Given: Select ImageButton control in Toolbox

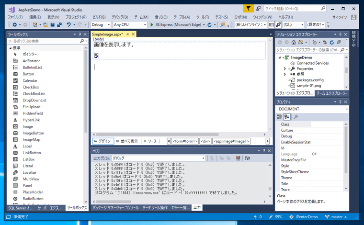Looking at the screenshot, I should (x=33, y=133).
